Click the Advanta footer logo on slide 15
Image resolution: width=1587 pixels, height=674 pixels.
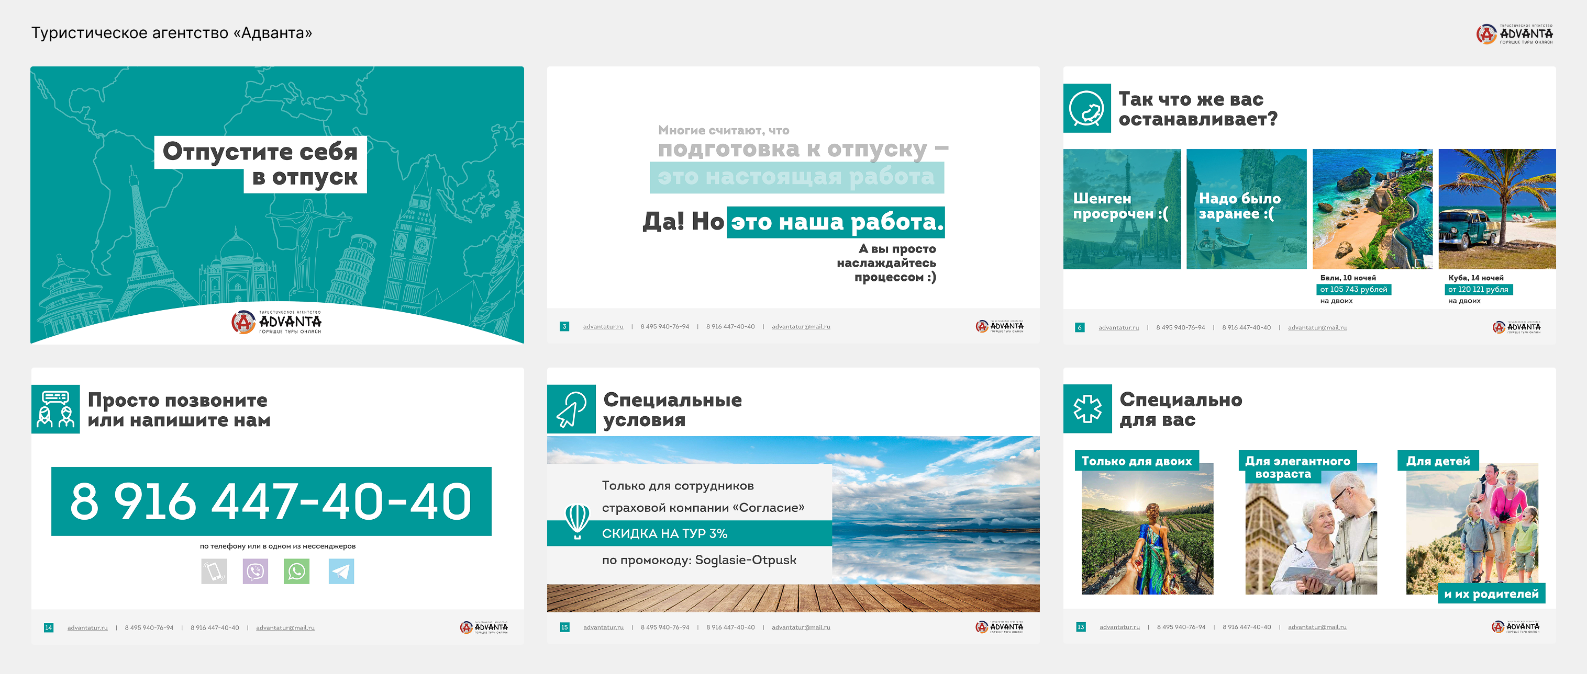point(999,626)
